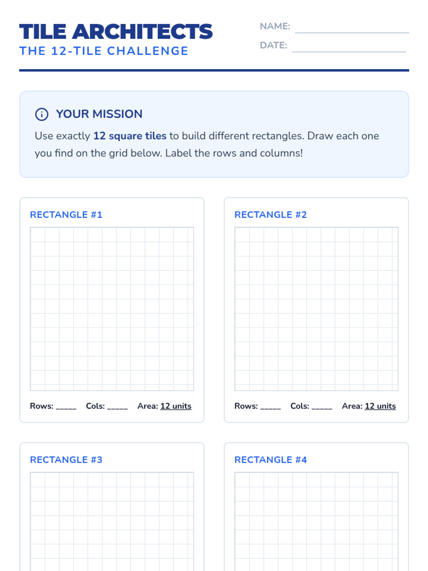Click the Tile Architects title

pos(116,32)
